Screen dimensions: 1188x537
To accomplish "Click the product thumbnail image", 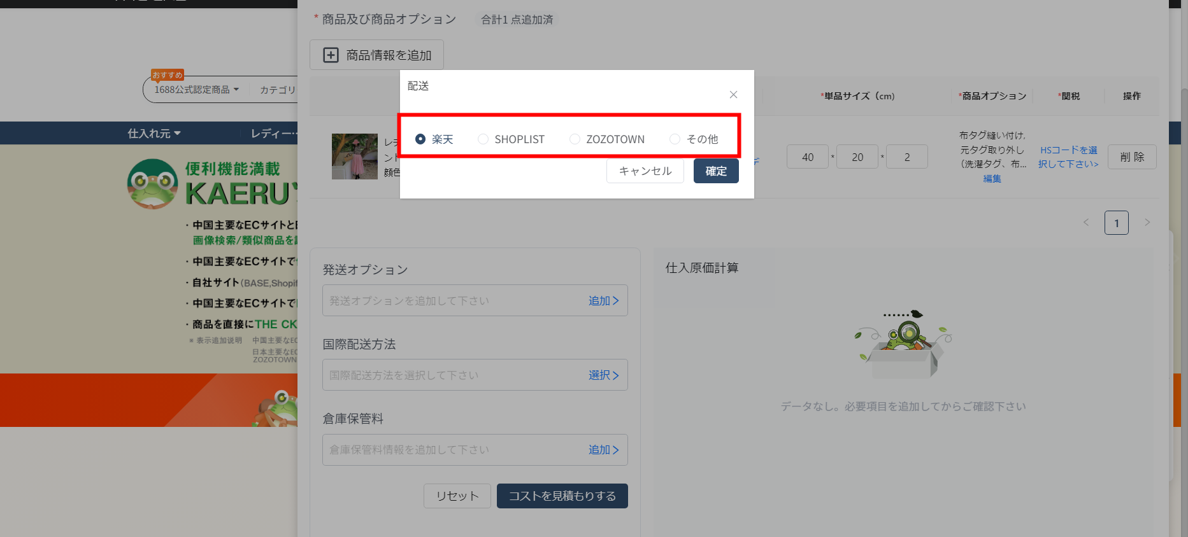I will coord(355,157).
